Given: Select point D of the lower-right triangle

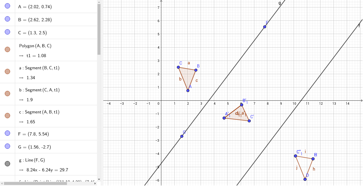Looking at the screenshot, I should coord(305,179).
